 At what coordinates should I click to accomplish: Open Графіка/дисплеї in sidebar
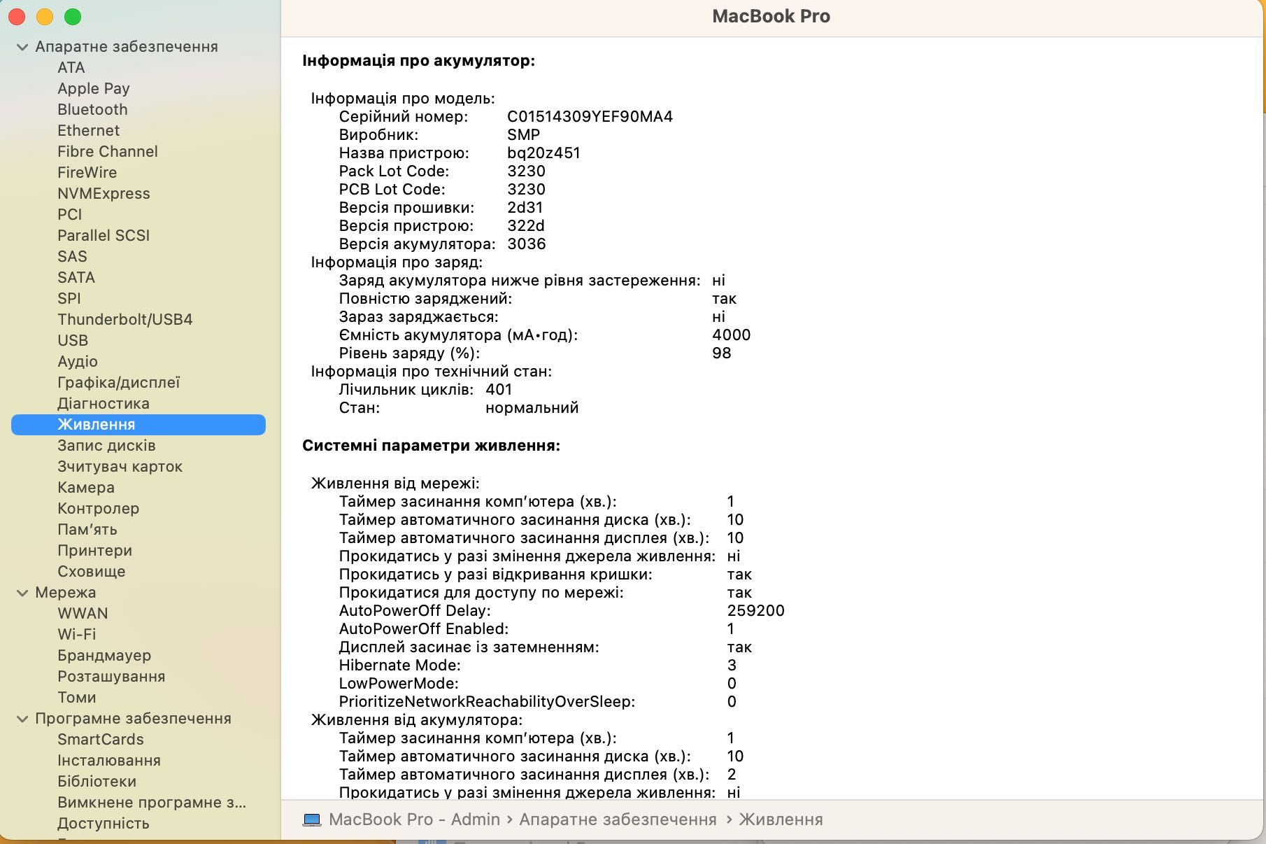[119, 382]
